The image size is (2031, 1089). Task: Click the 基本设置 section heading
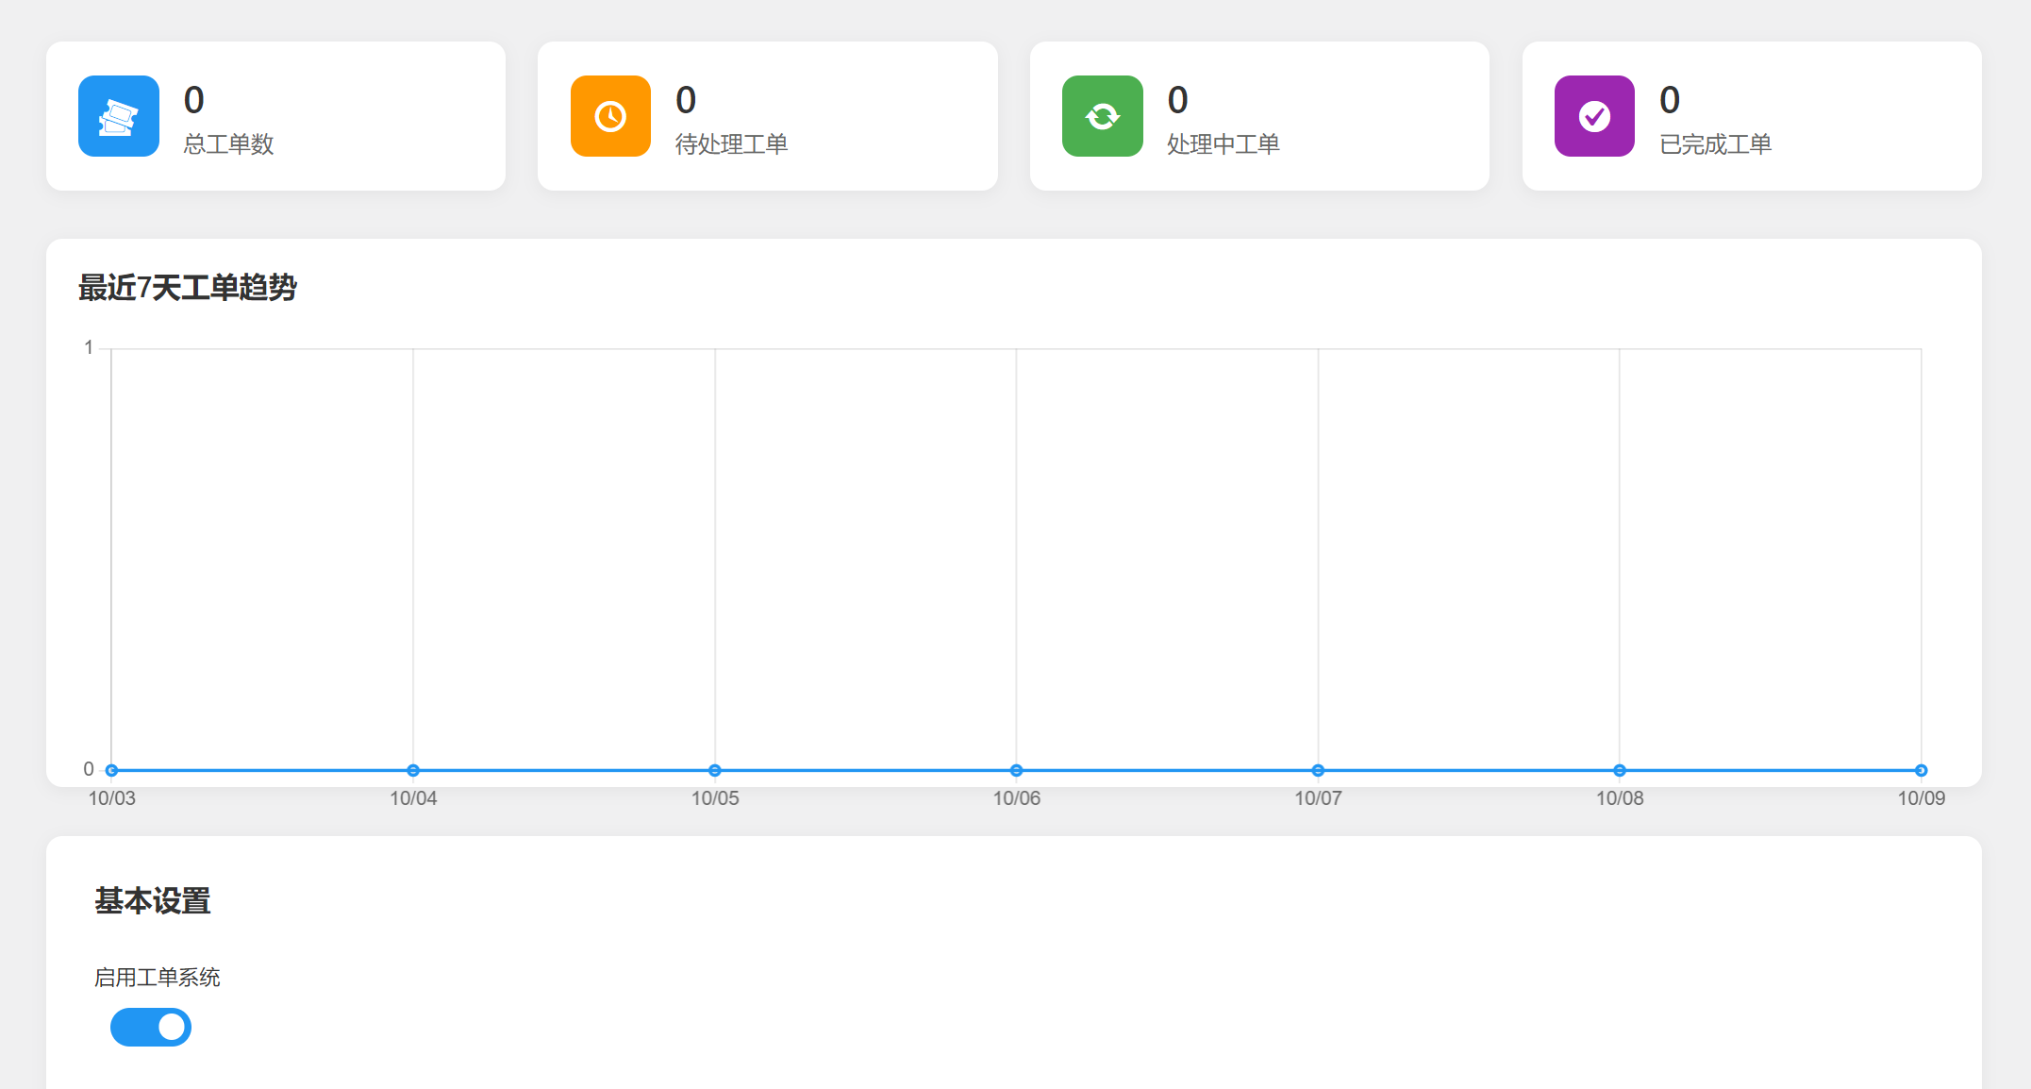point(152,900)
